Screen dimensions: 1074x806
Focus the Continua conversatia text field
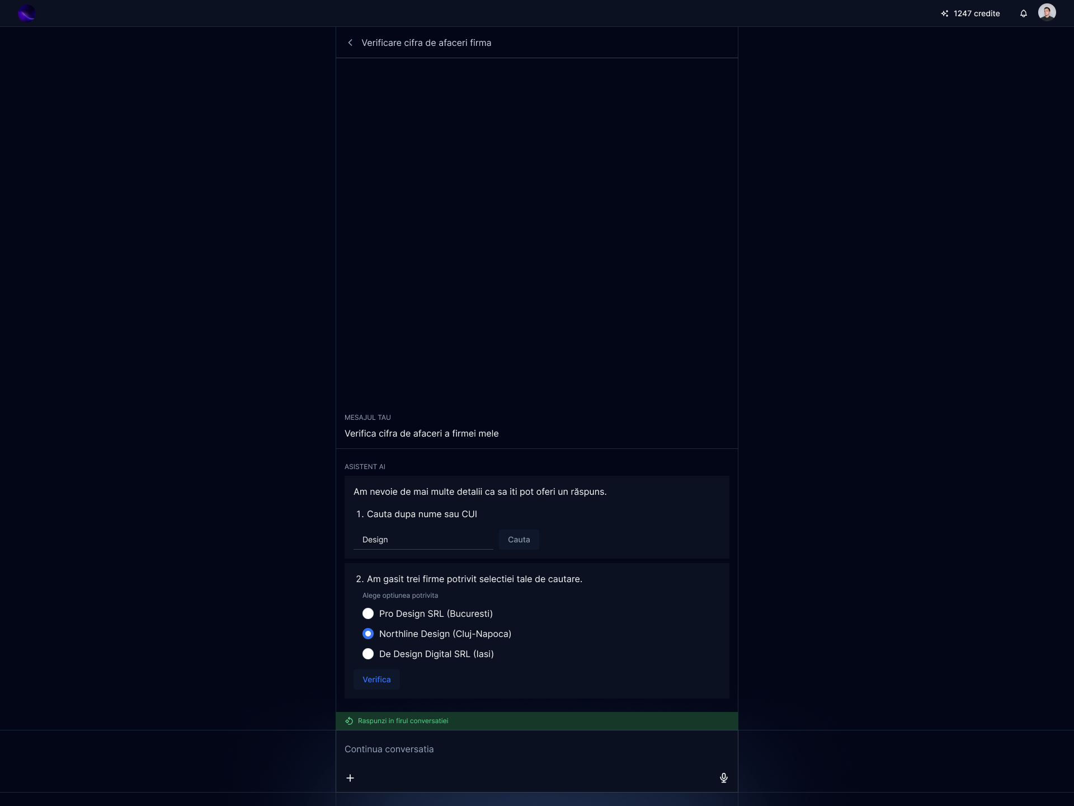click(x=536, y=749)
